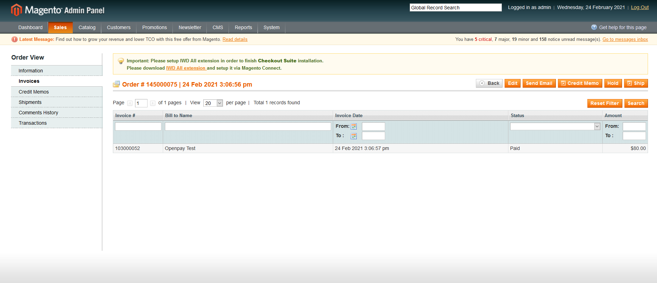This screenshot has height=283, width=657.
Task: Click the Ship button
Action: point(636,83)
